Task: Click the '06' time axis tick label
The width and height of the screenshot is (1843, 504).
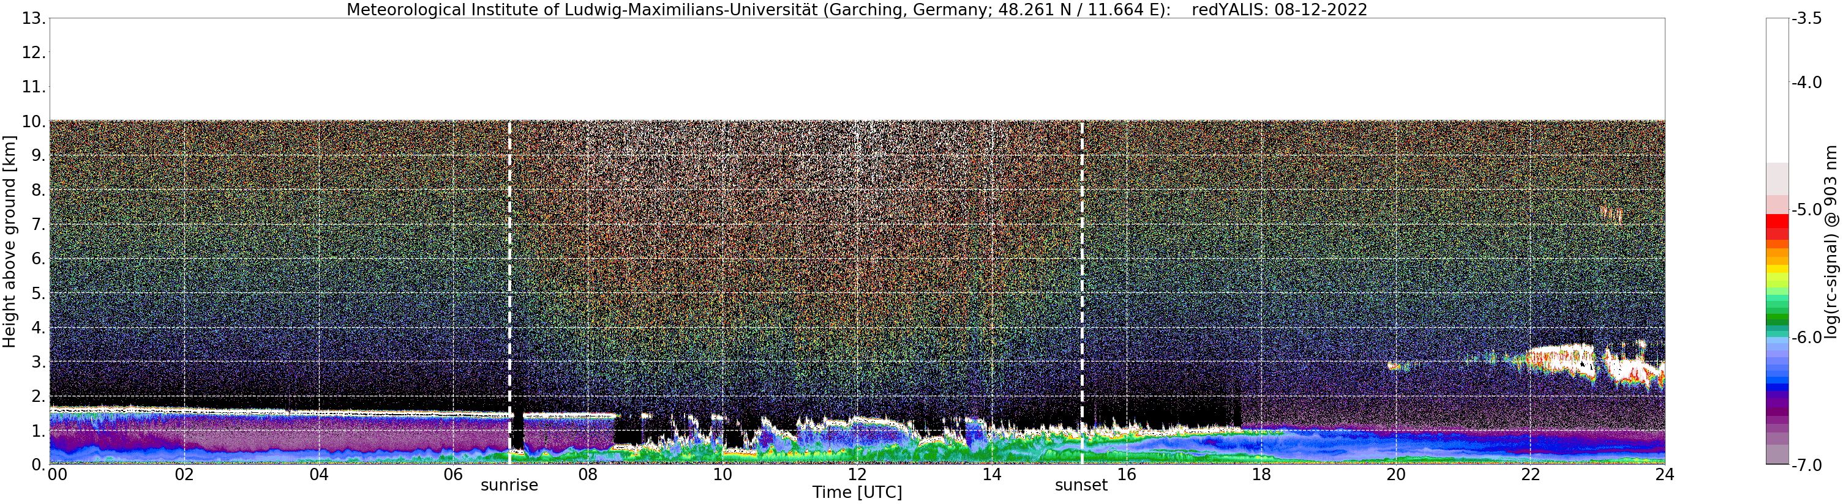Action: pyautogui.click(x=454, y=475)
